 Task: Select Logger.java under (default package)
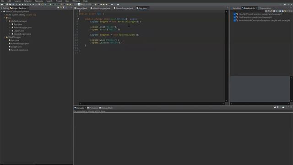tap(18, 31)
